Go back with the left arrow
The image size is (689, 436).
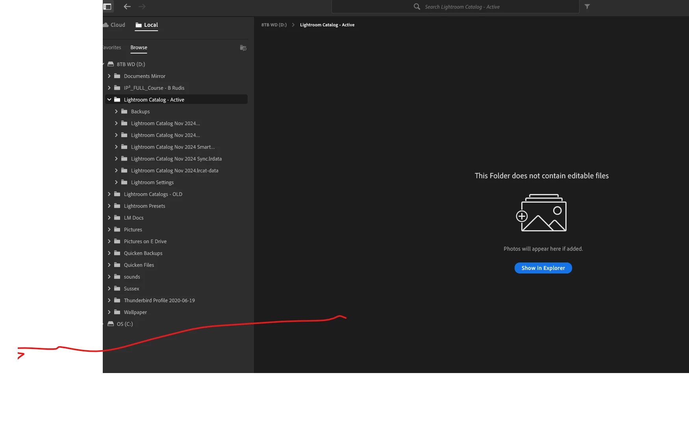[127, 7]
